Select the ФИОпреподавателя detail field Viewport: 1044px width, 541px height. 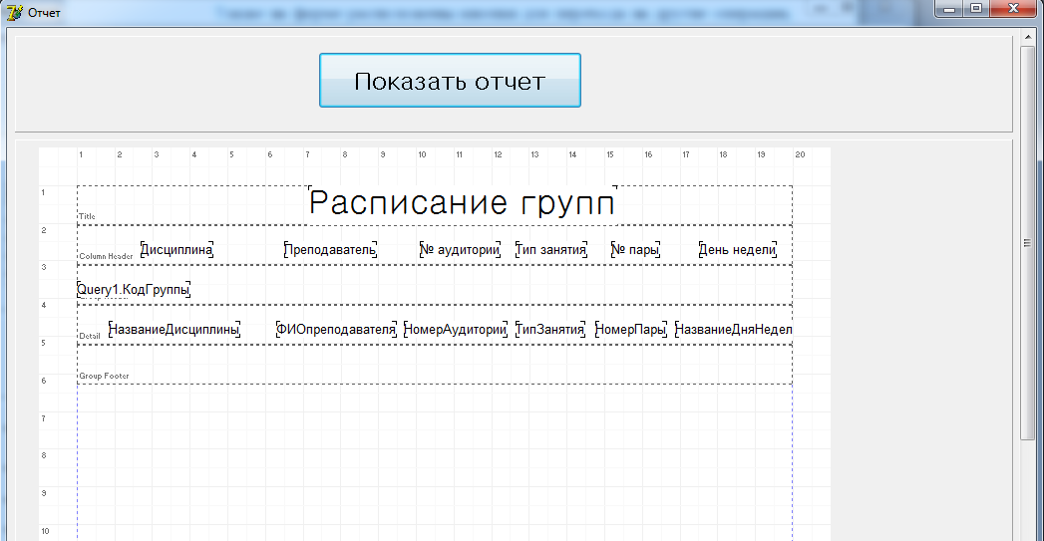pyautogui.click(x=336, y=330)
